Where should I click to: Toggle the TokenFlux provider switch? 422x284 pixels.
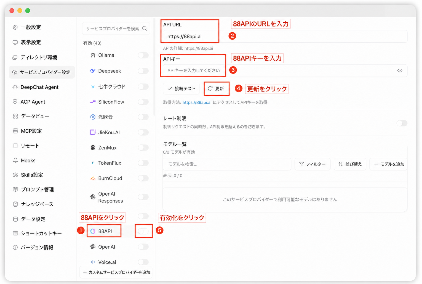(x=143, y=163)
